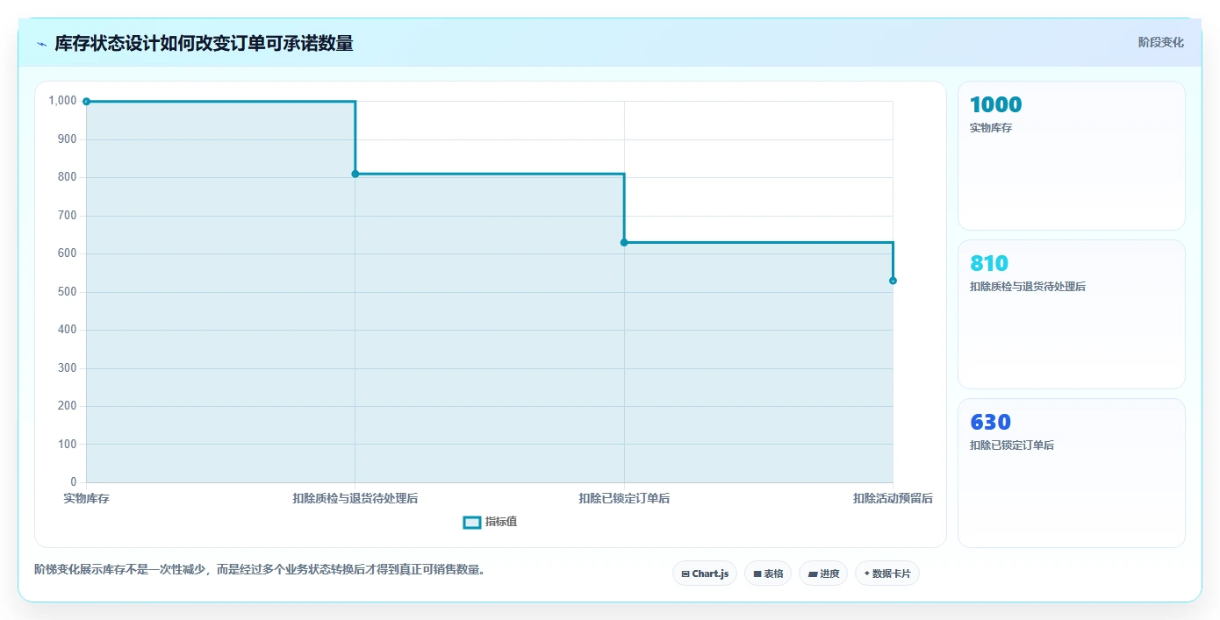This screenshot has height=620, width=1220.
Task: Click the data point at 实物库存 1,000
Action: tap(86, 102)
